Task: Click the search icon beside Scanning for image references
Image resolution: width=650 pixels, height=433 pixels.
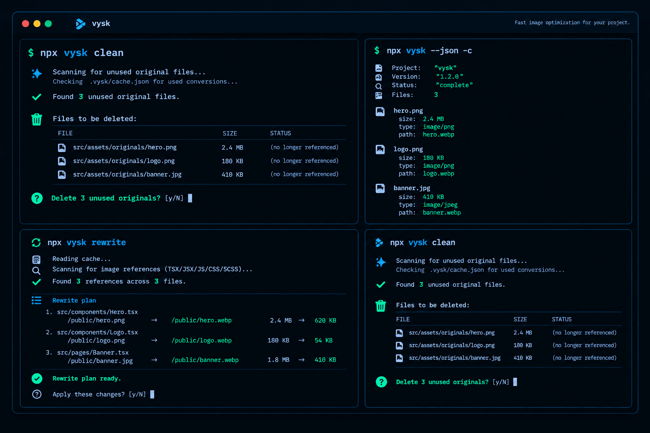Action: [x=36, y=271]
